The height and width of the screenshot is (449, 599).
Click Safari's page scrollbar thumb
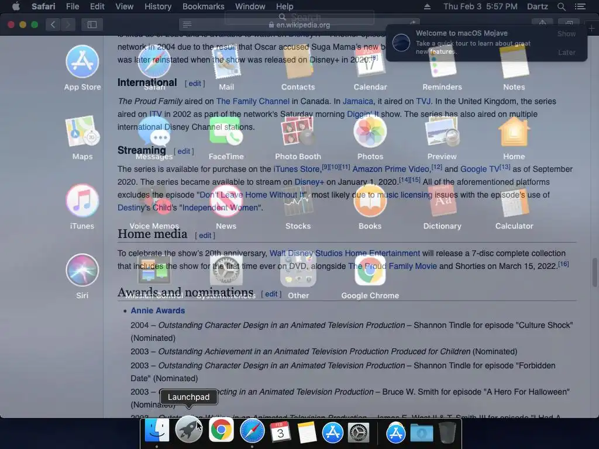(595, 272)
